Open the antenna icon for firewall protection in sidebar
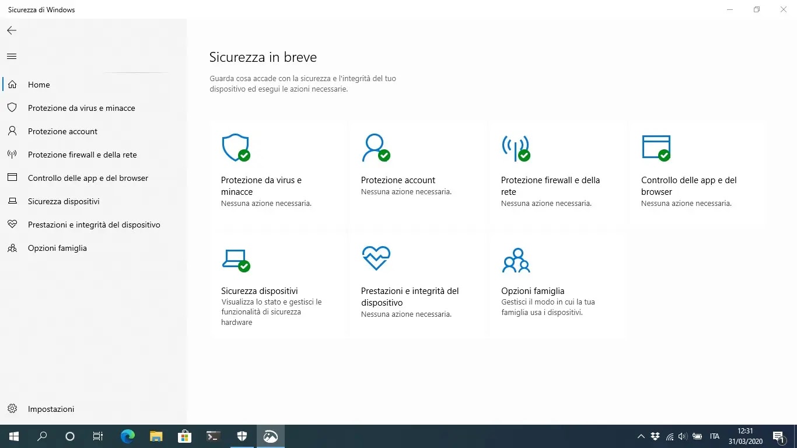797x448 pixels. pos(12,155)
